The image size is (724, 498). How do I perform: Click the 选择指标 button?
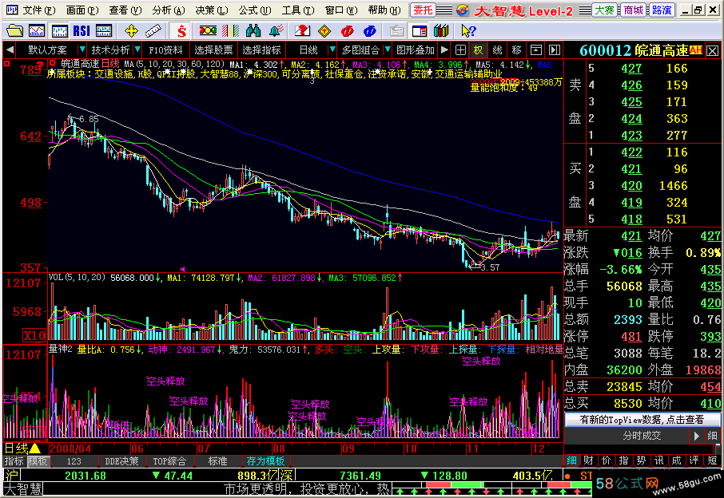pyautogui.click(x=262, y=49)
